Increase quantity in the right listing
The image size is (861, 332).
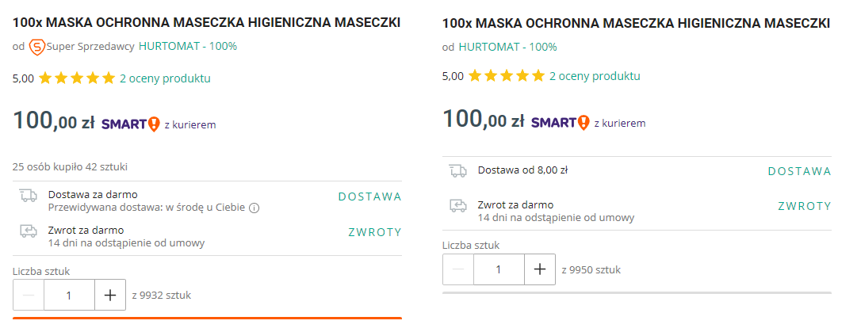click(x=540, y=269)
